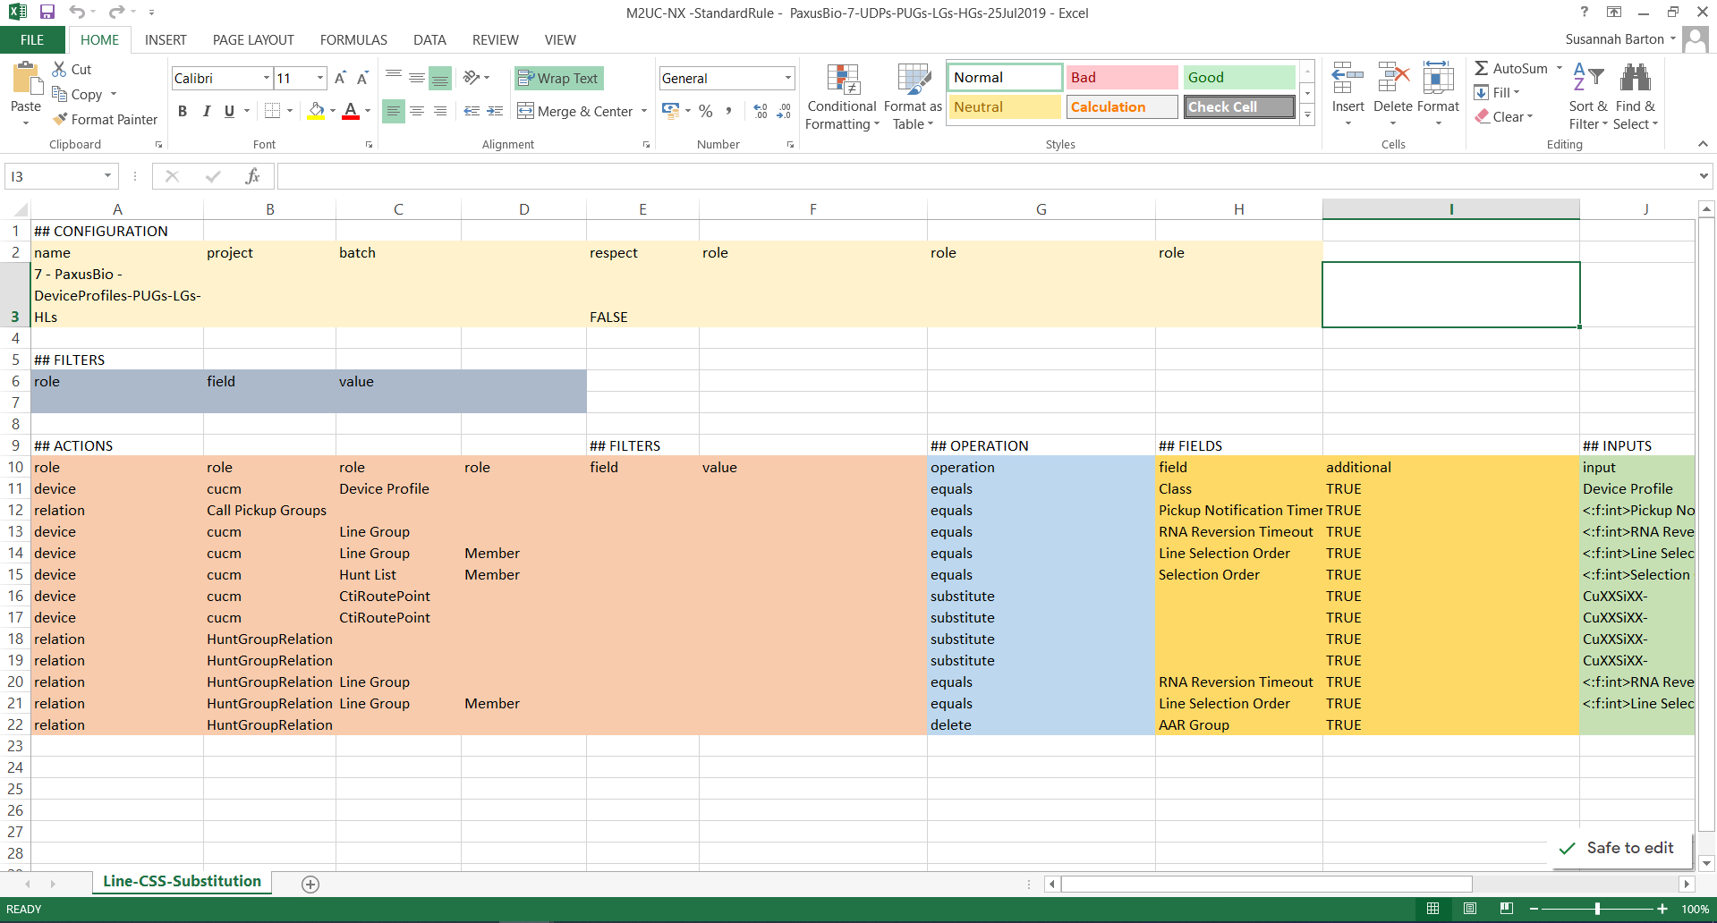Apply AutoSum to the selection

(x=1514, y=67)
